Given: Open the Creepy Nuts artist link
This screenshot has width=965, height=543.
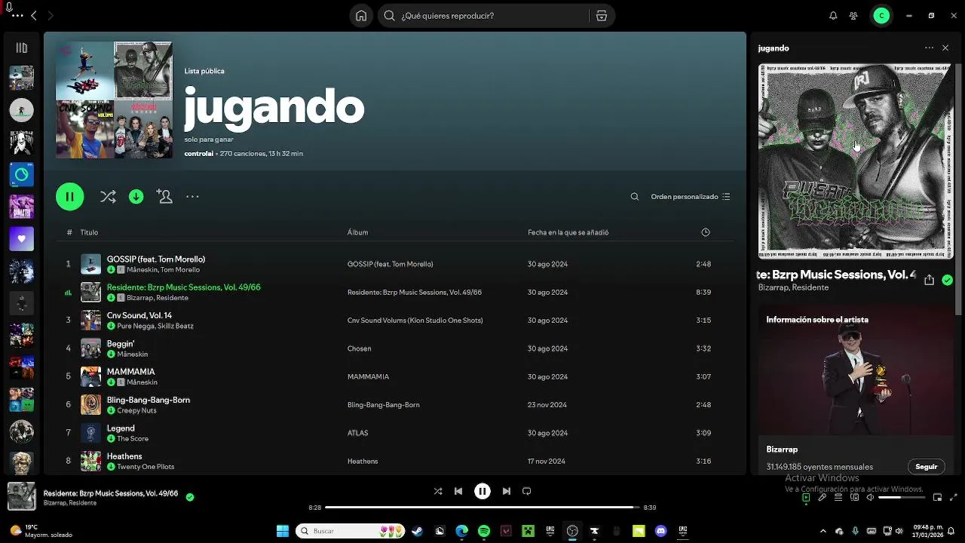Looking at the screenshot, I should (136, 411).
